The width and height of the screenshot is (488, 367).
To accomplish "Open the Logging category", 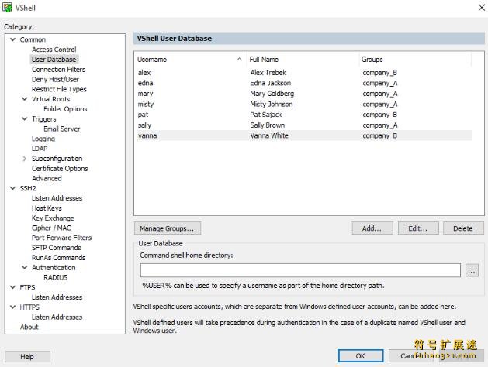I will point(43,139).
